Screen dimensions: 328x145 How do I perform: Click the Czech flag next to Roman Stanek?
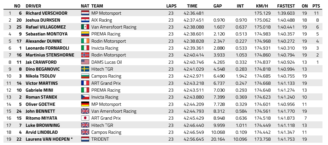click(85, 97)
